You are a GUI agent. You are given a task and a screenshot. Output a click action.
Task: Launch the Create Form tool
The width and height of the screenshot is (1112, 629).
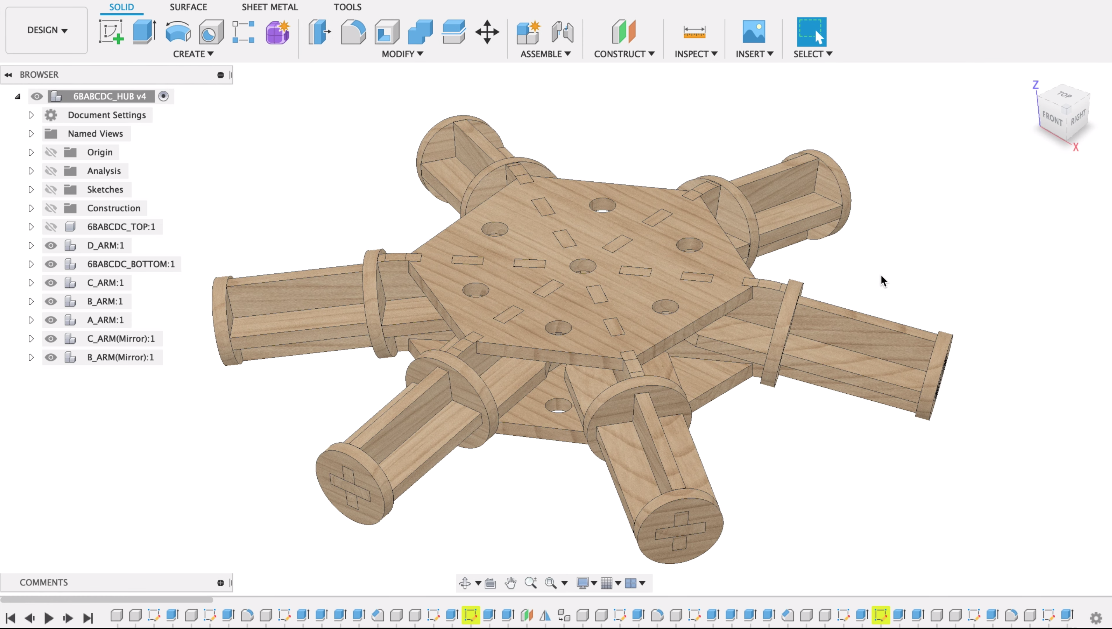click(278, 31)
